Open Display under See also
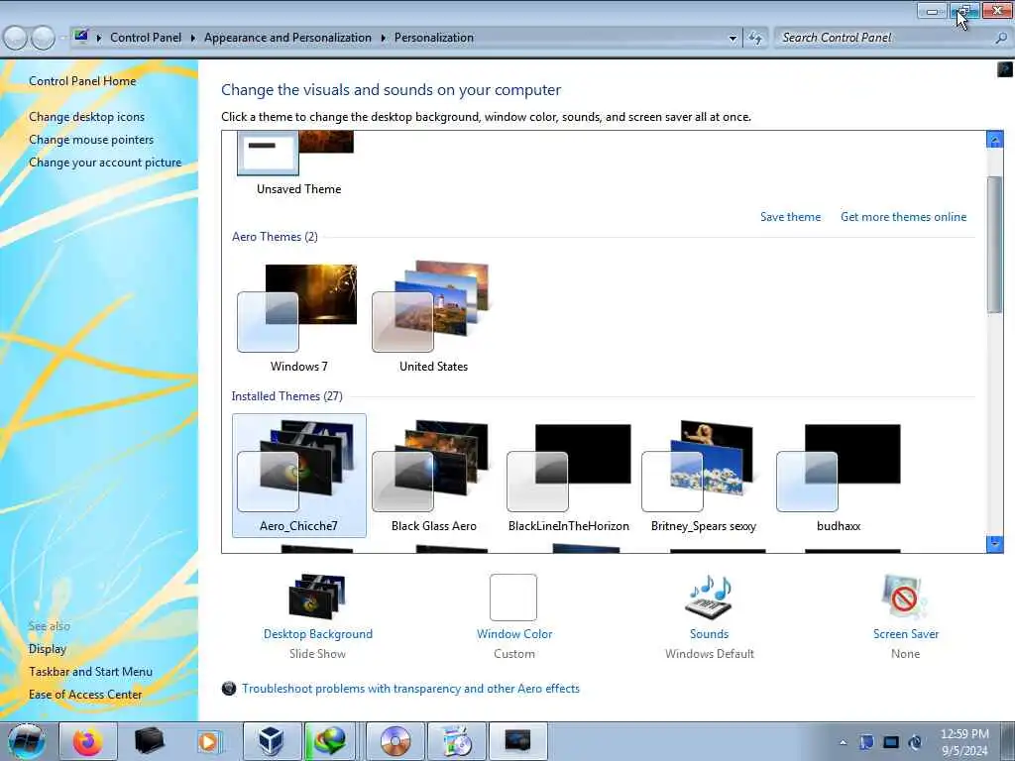The height and width of the screenshot is (761, 1015). pyautogui.click(x=48, y=648)
